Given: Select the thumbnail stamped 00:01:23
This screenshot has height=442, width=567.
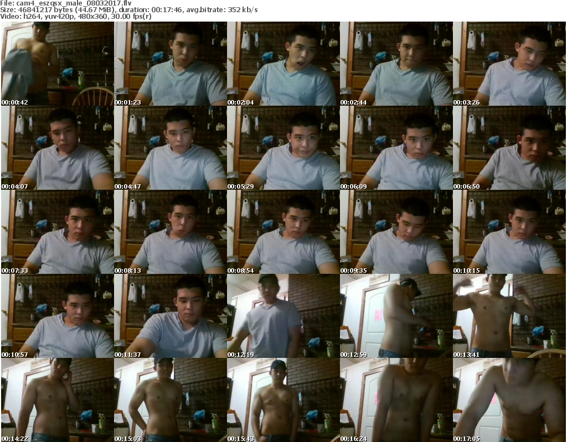Looking at the screenshot, I should (171, 64).
